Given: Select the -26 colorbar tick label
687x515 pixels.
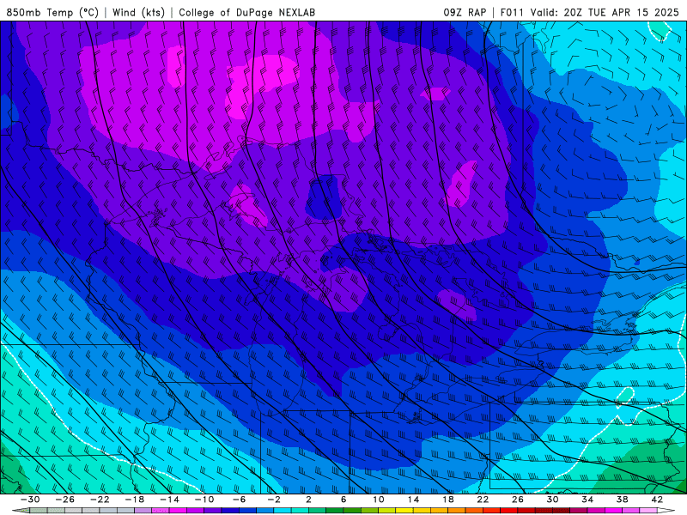Looking at the screenshot, I should click(x=65, y=500).
